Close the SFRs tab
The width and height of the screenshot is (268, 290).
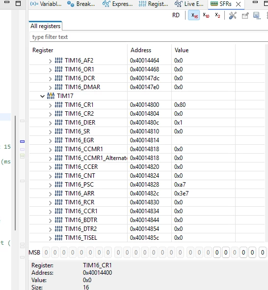(x=239, y=4)
